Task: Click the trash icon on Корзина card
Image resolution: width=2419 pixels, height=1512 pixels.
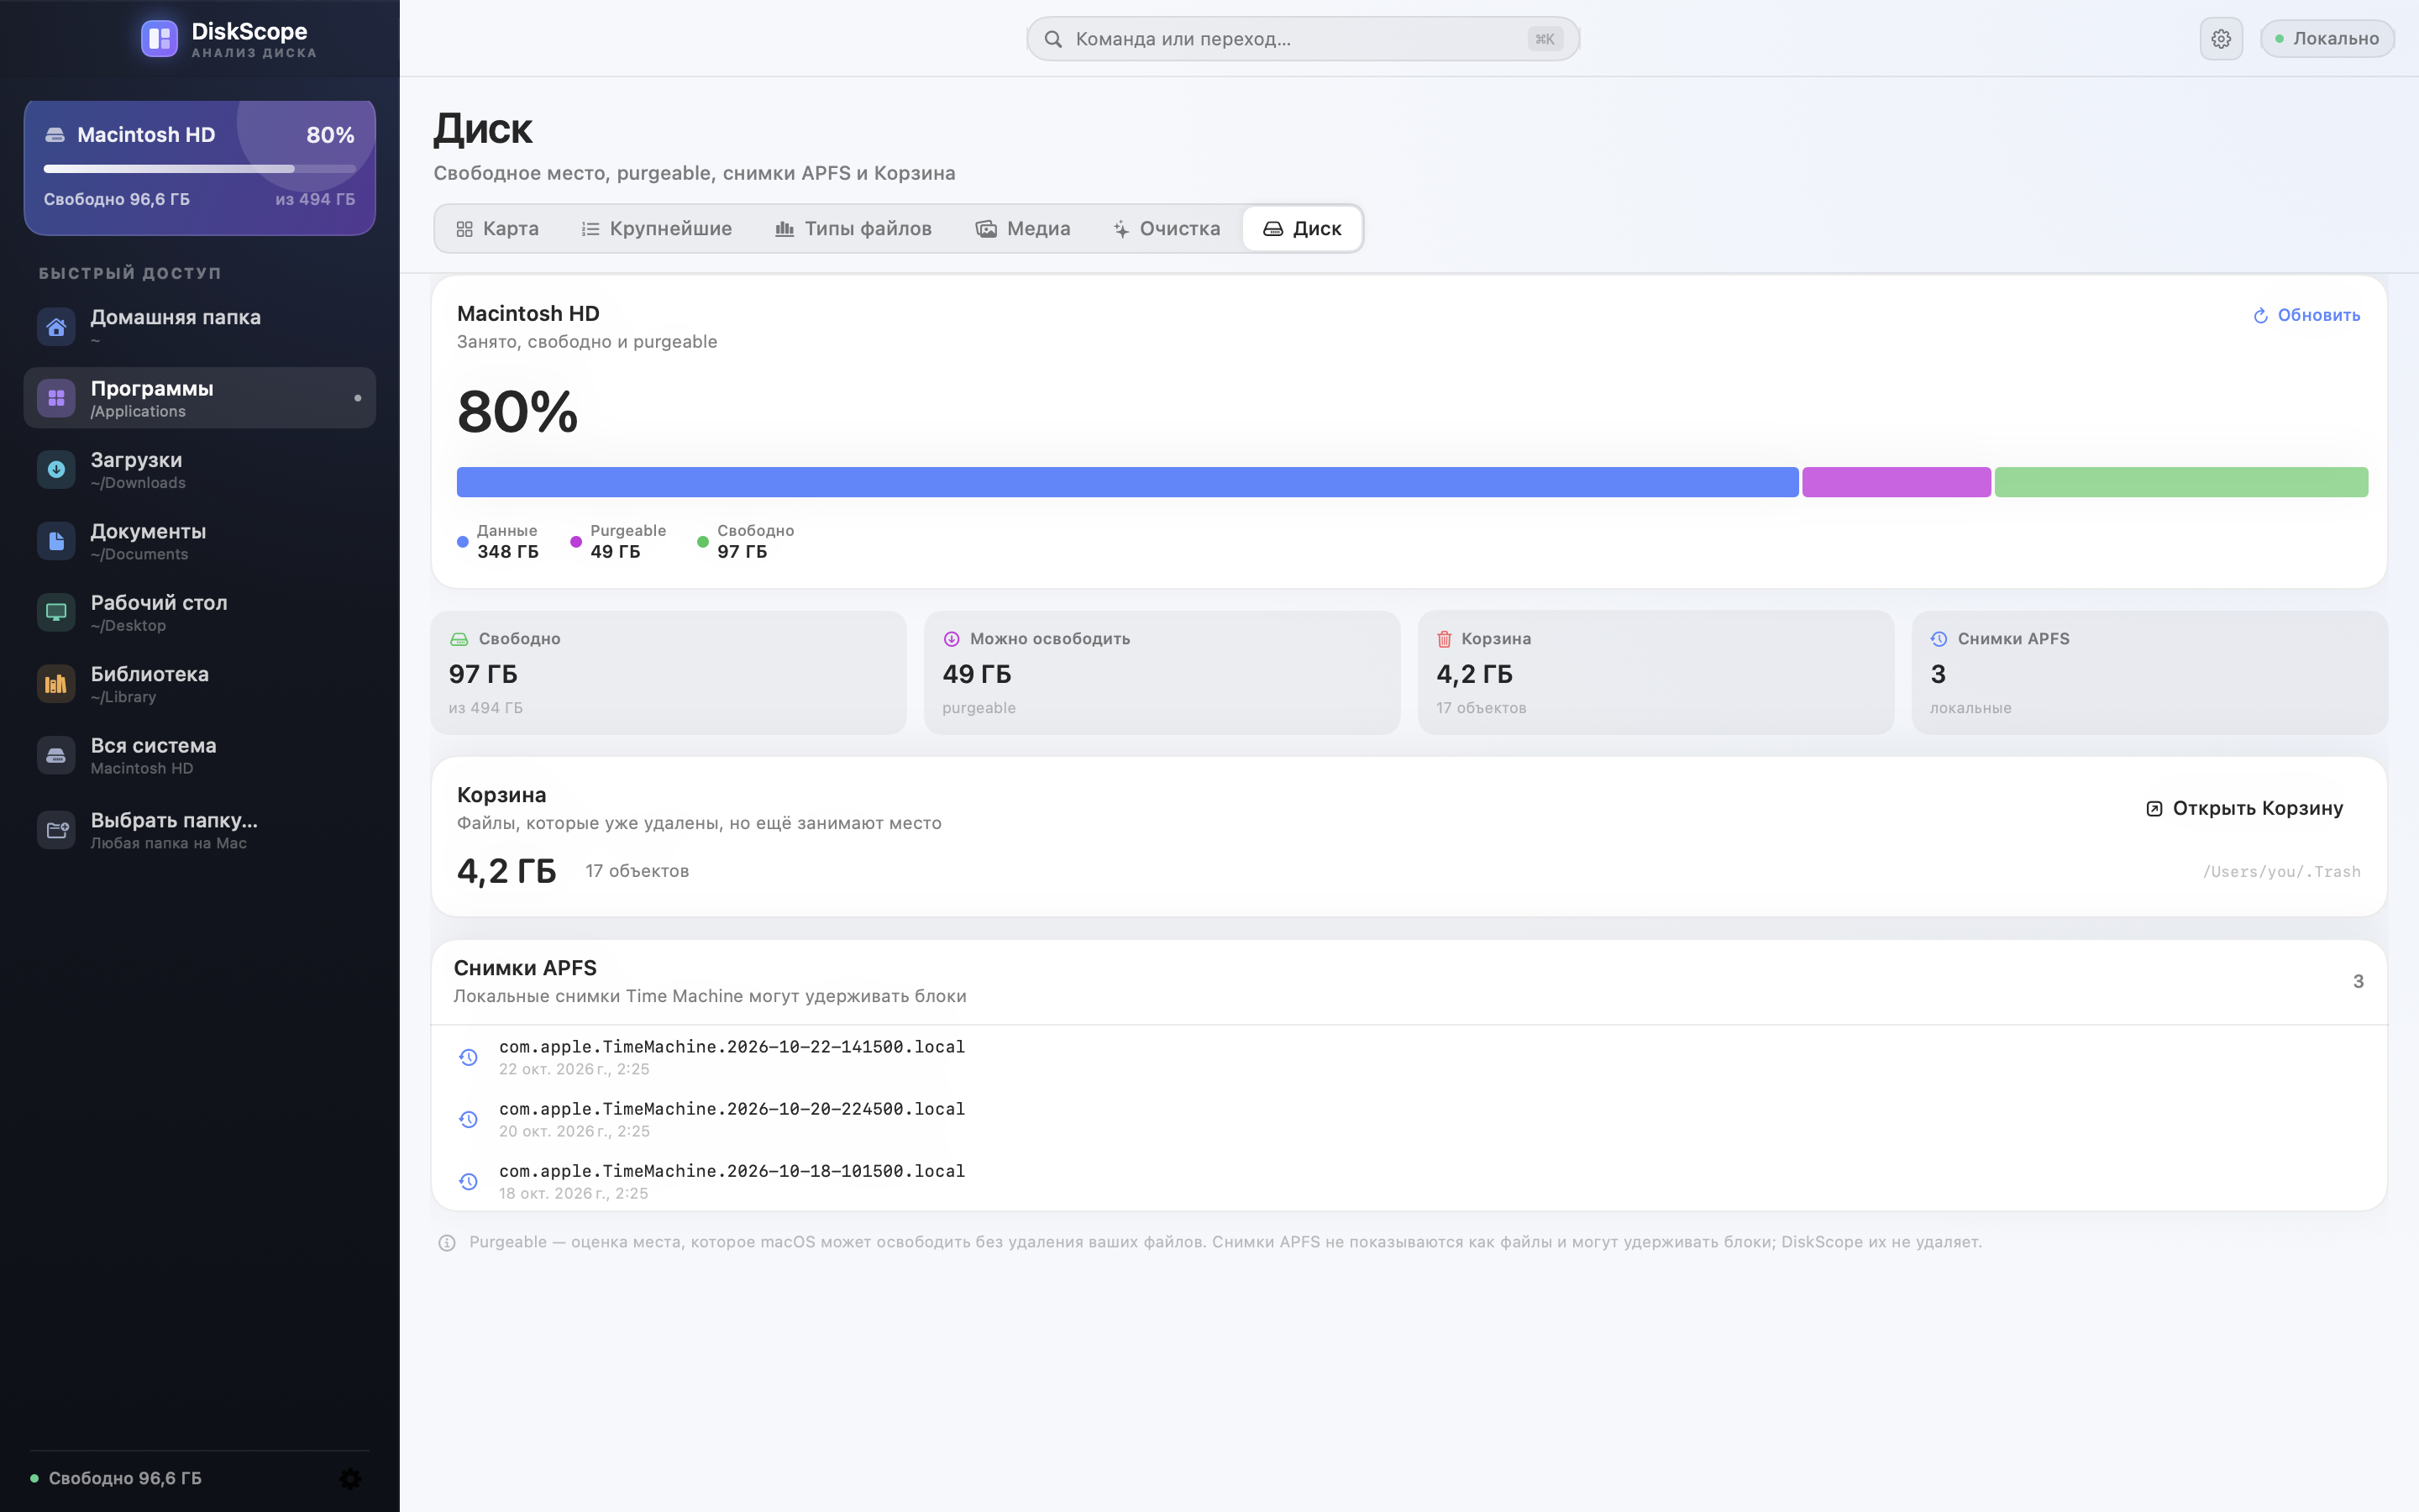Action: pyautogui.click(x=1443, y=639)
